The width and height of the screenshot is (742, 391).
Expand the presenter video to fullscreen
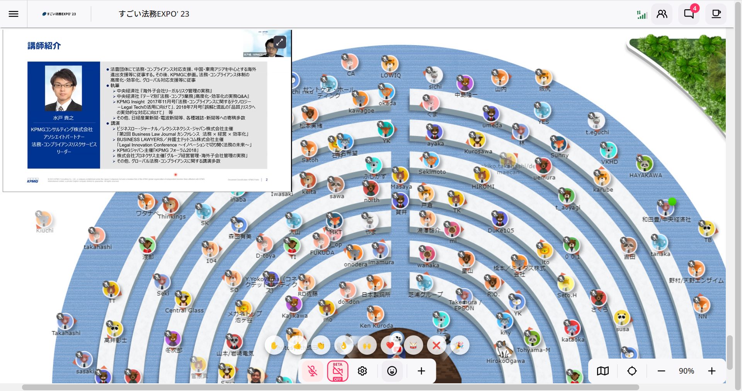279,42
